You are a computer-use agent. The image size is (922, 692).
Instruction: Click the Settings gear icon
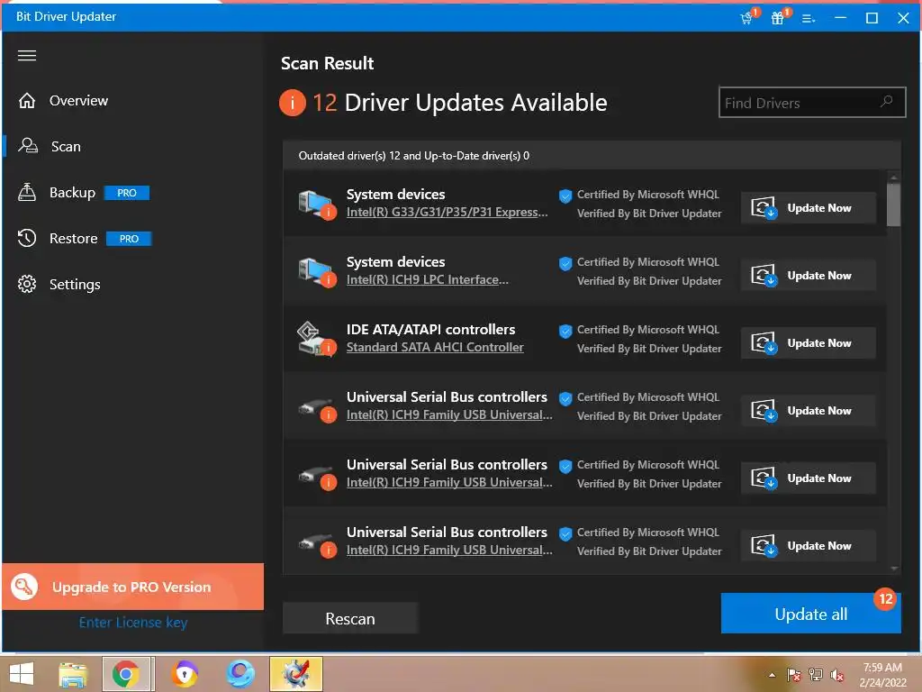click(x=27, y=284)
